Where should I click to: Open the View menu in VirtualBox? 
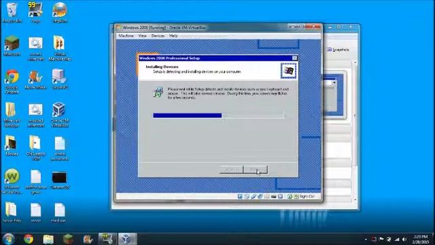tap(142, 36)
